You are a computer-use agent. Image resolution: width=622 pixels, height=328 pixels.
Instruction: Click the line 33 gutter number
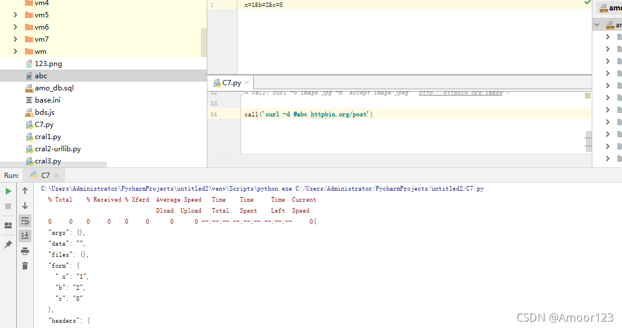tap(214, 104)
